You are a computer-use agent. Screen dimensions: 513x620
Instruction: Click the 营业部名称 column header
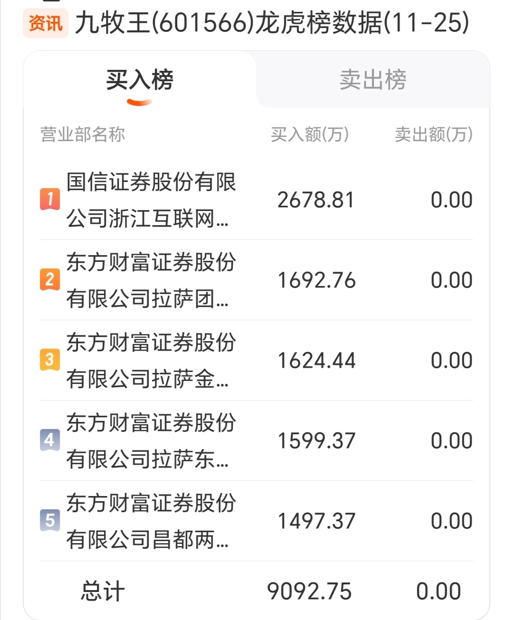(83, 134)
